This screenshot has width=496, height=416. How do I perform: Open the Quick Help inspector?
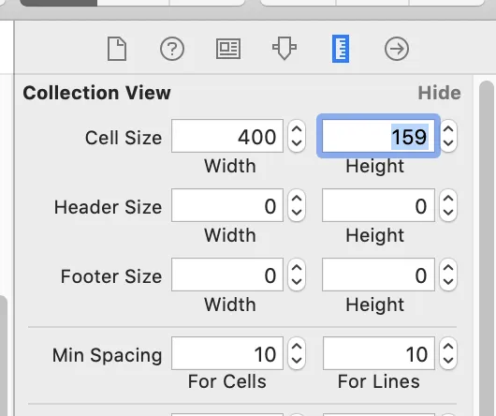(x=172, y=49)
